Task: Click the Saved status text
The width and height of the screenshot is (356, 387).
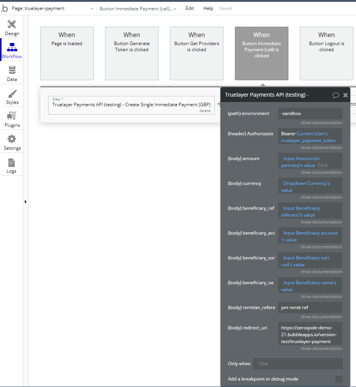Action: point(225,8)
